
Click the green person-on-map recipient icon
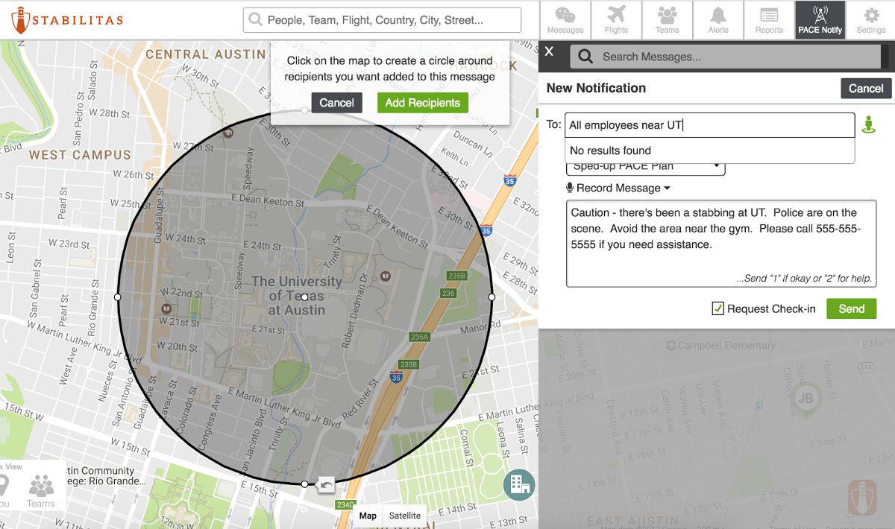[868, 124]
